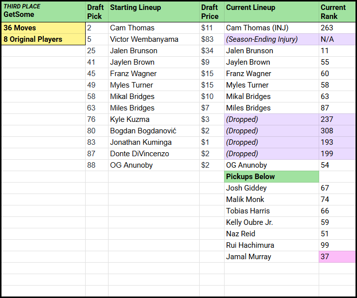Click the "Draft Price" column header

pyautogui.click(x=212, y=11)
